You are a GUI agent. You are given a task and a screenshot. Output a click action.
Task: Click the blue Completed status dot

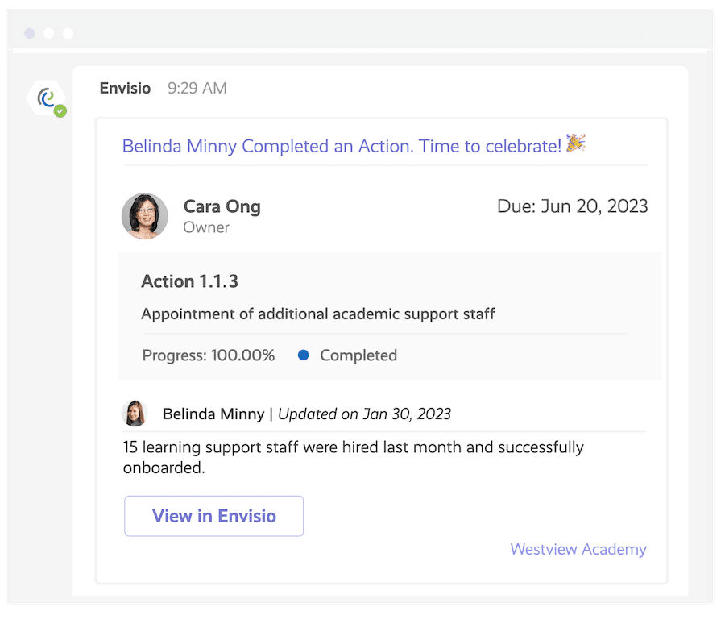(x=303, y=355)
